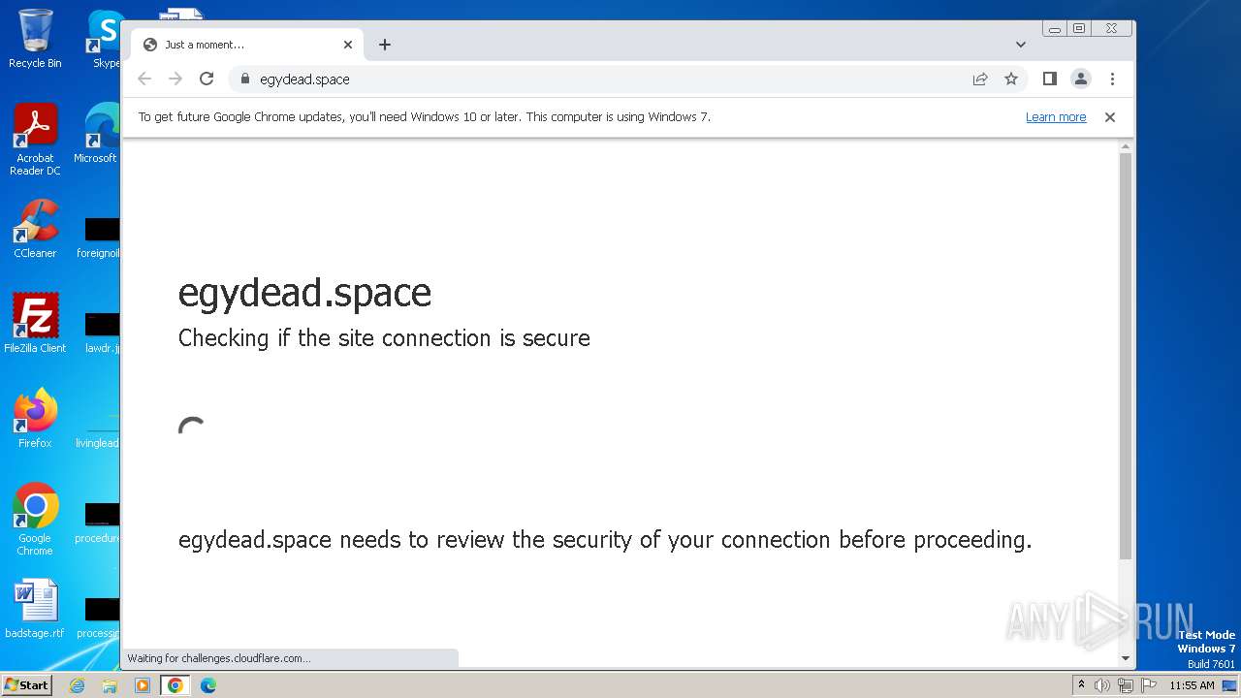
Task: View site information padlock icon
Action: (244, 79)
